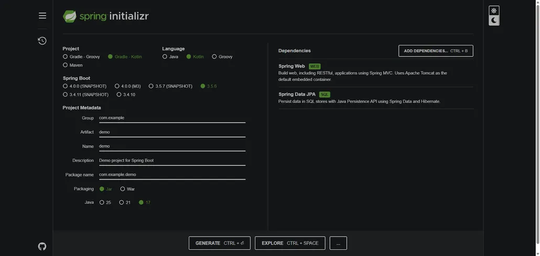Viewport: 540px width, 256px height.
Task: Select Spring Boot 3.4.10 version
Action: [x=119, y=95]
